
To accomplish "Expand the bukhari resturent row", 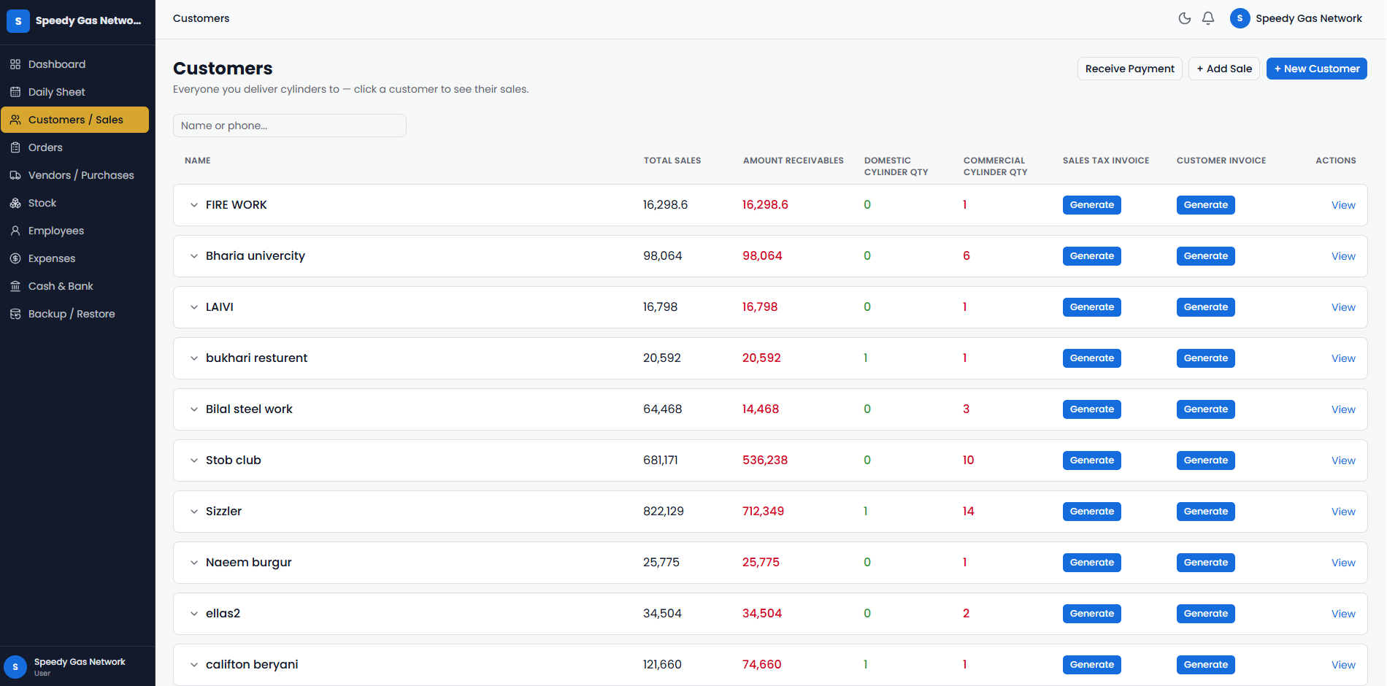I will (194, 358).
